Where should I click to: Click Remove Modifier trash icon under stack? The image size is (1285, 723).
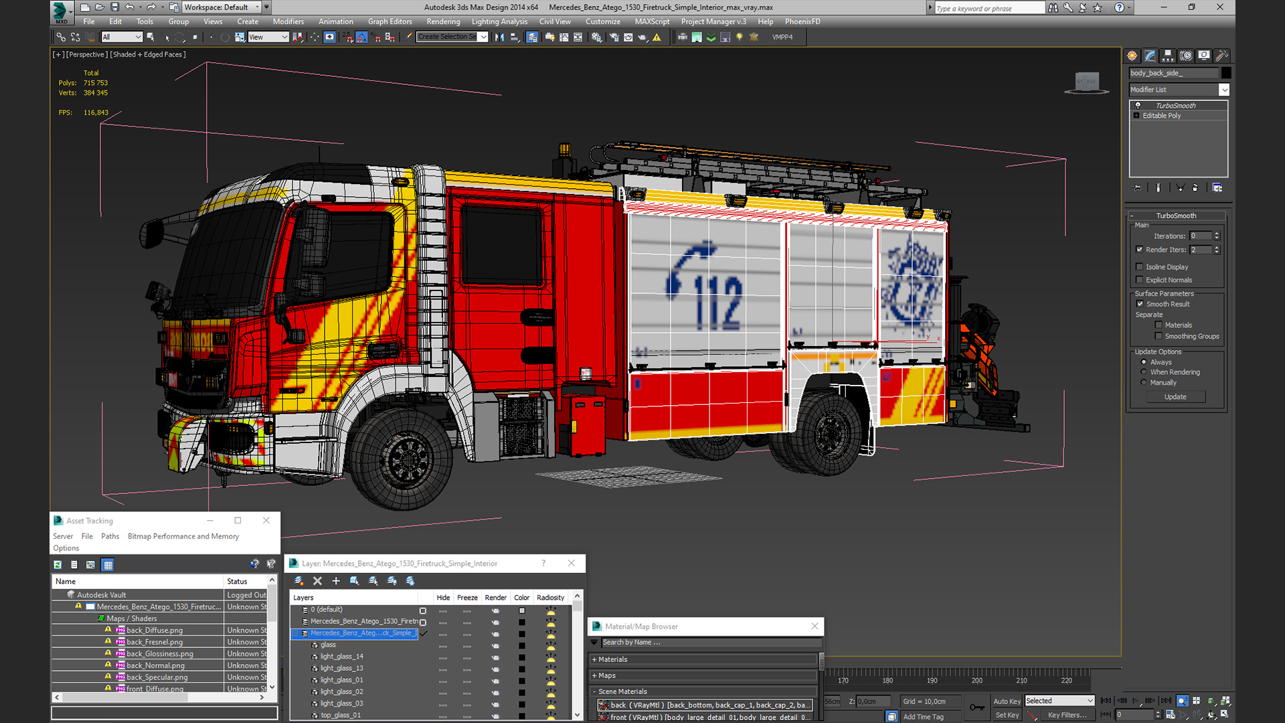tap(1195, 188)
